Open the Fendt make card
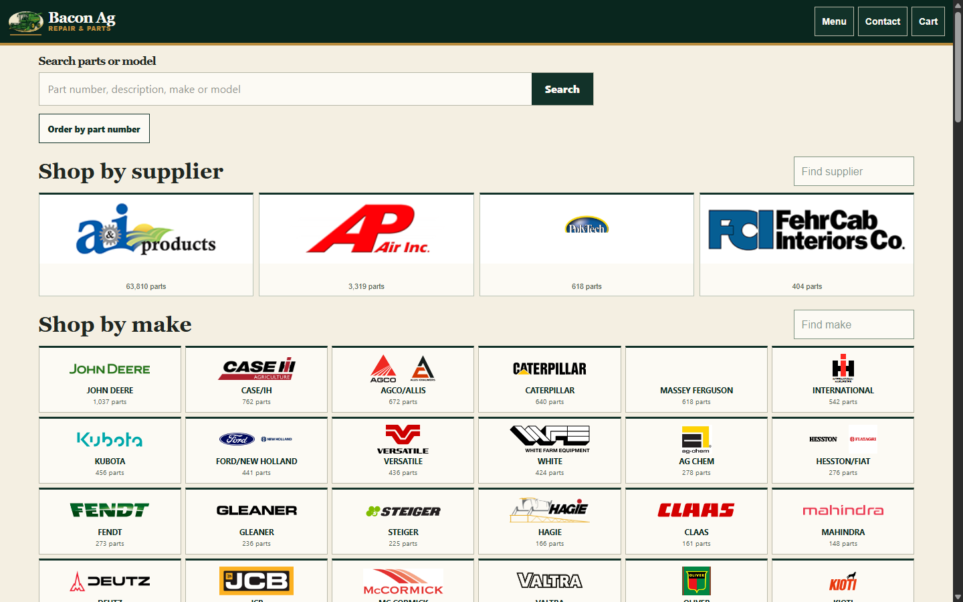Viewport: 963px width, 602px height. click(110, 521)
